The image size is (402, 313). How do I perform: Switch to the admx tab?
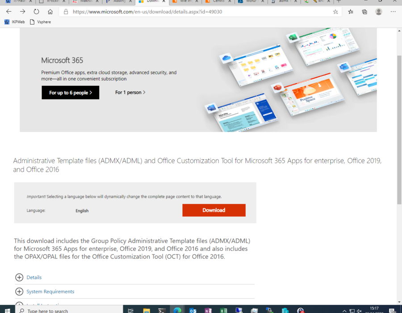(283, 1)
